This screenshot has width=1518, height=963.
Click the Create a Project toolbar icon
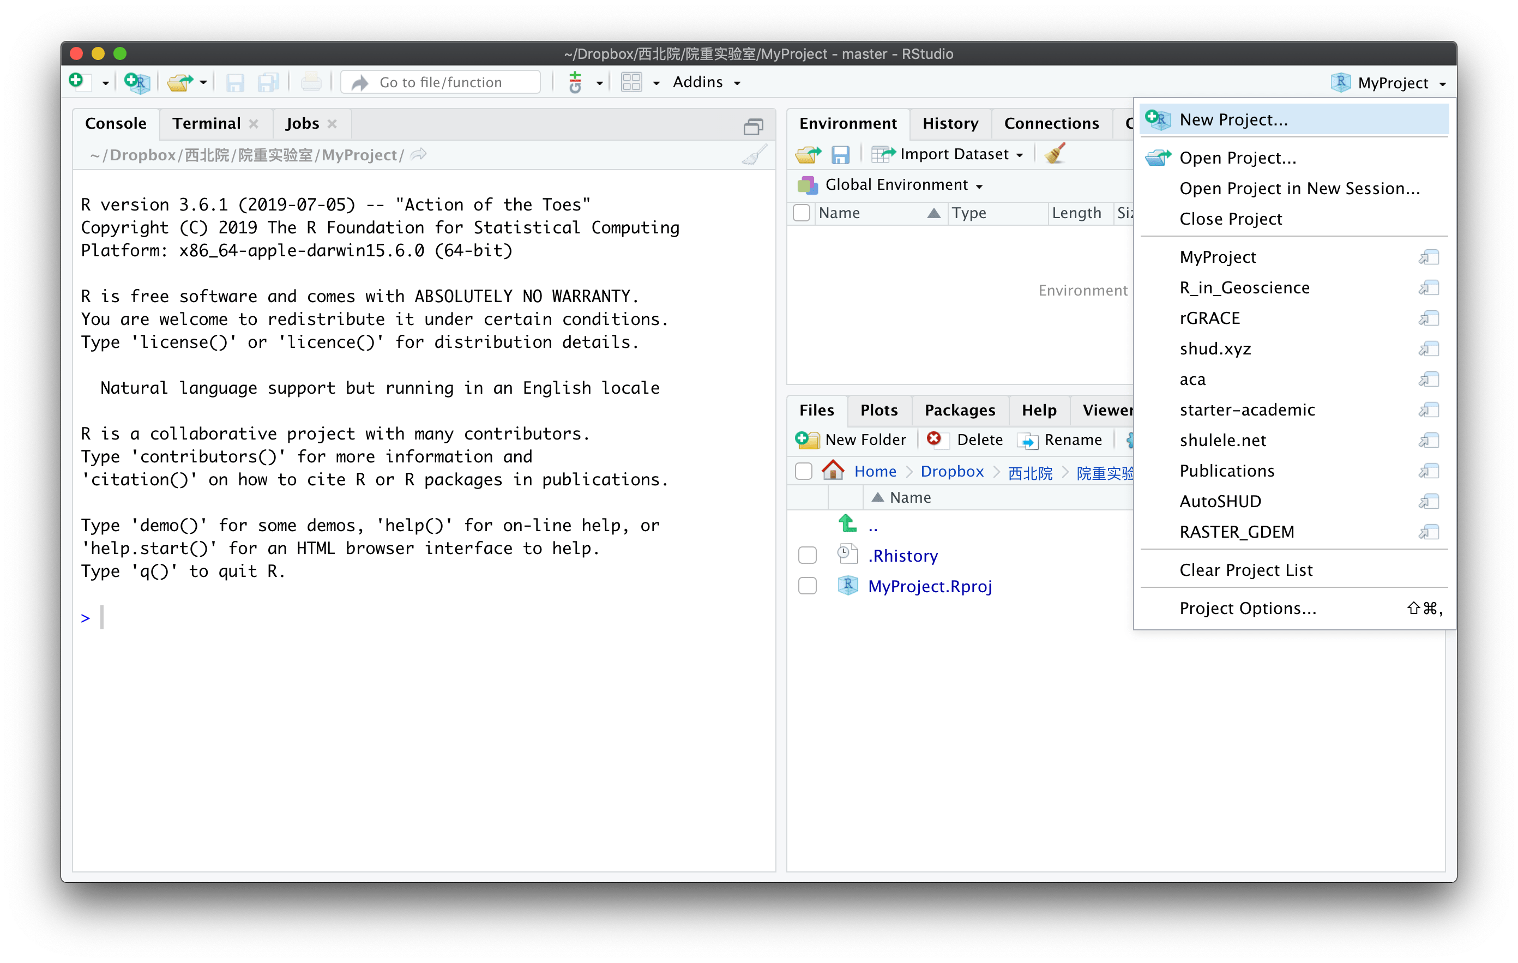click(x=137, y=82)
